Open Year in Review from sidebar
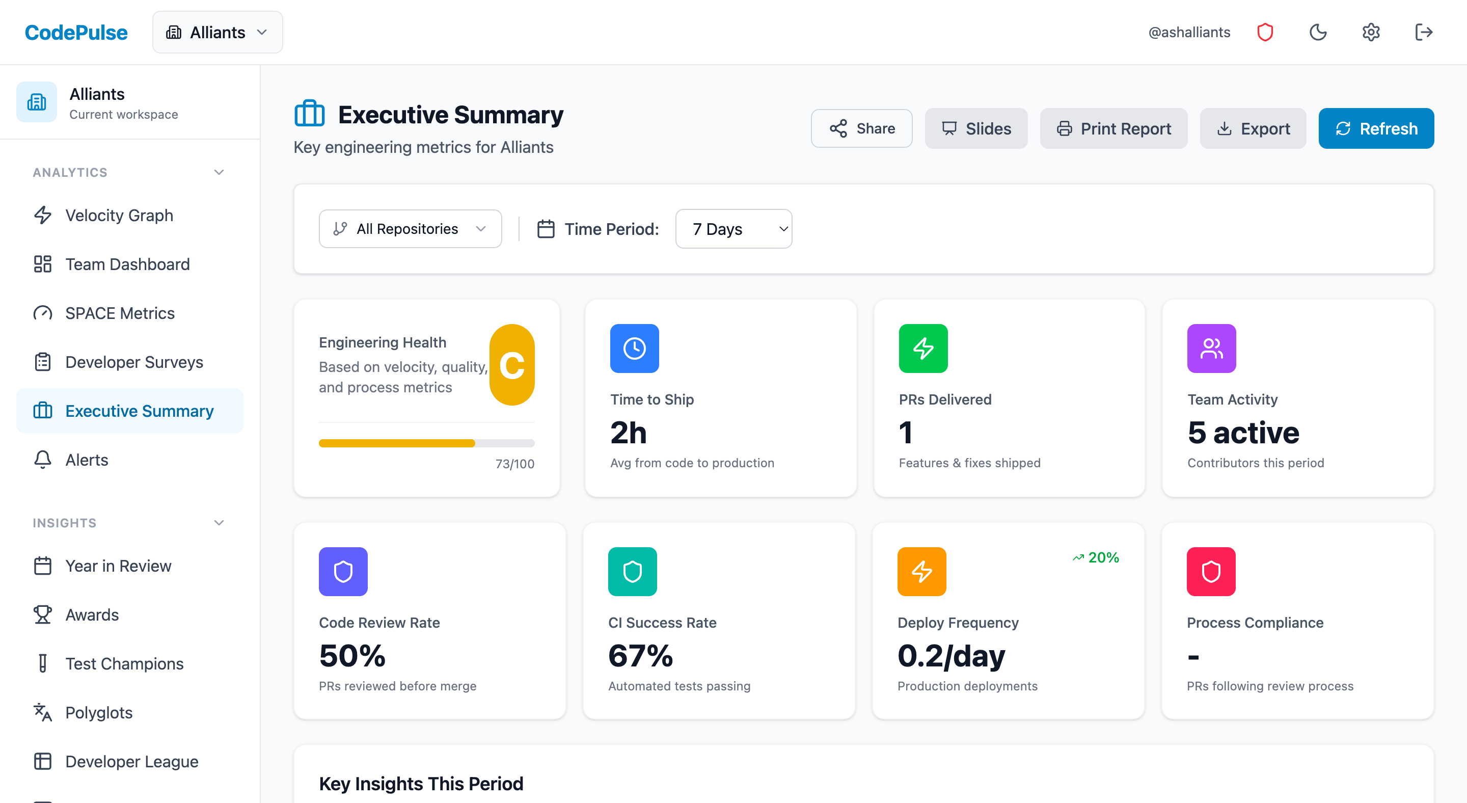 pos(118,566)
